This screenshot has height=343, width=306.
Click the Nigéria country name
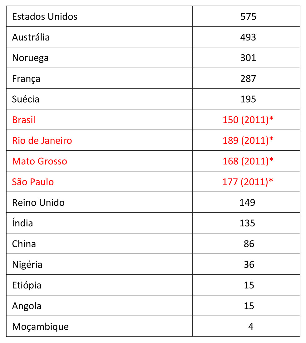click(27, 264)
